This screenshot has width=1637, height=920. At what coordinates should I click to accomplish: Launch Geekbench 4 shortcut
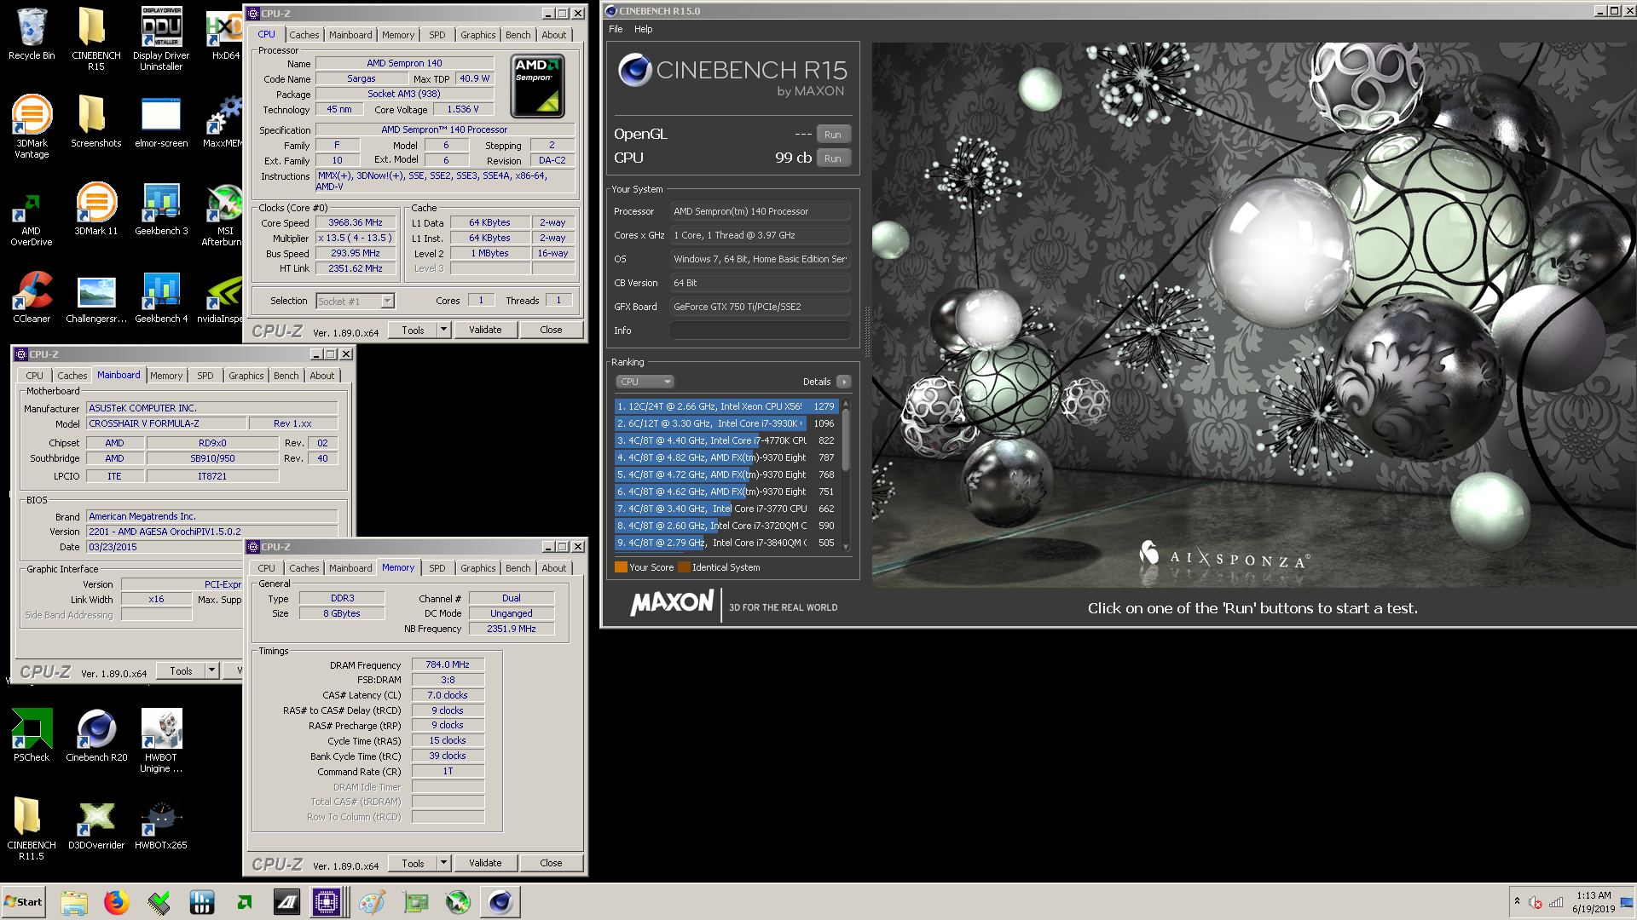click(x=161, y=296)
